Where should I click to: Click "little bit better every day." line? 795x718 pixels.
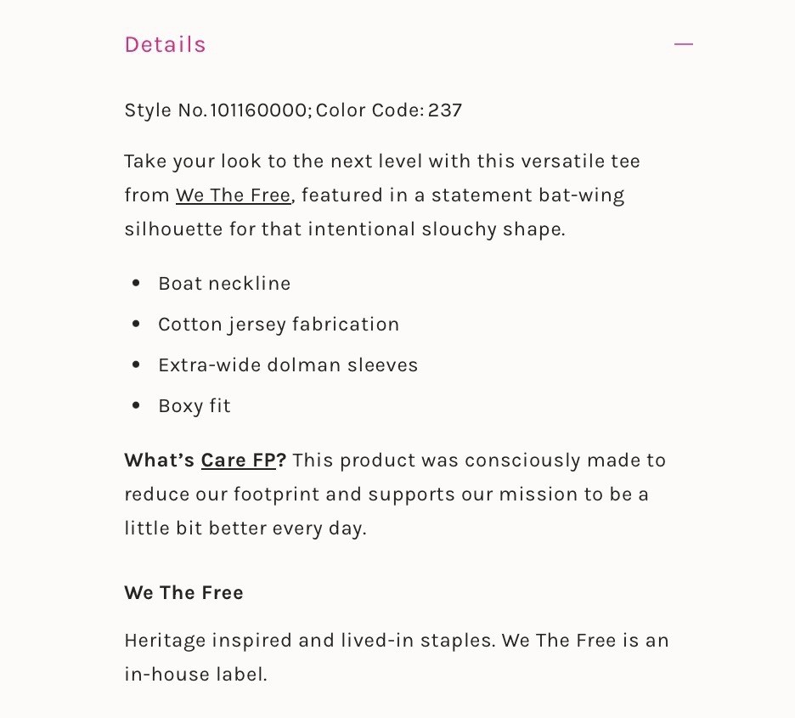point(245,529)
